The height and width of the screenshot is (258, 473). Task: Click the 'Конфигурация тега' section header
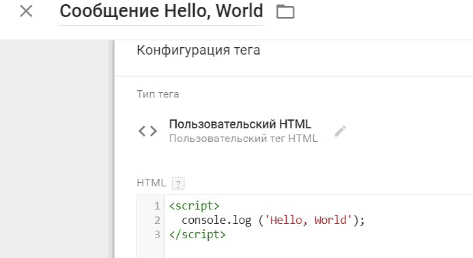198,50
